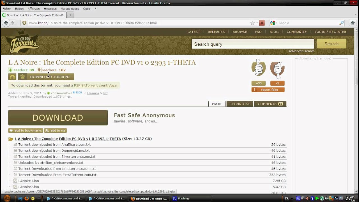Image resolution: width=359 pixels, height=202 pixels.
Task: Click the magnet link icon
Action: pyautogui.click(x=12, y=77)
